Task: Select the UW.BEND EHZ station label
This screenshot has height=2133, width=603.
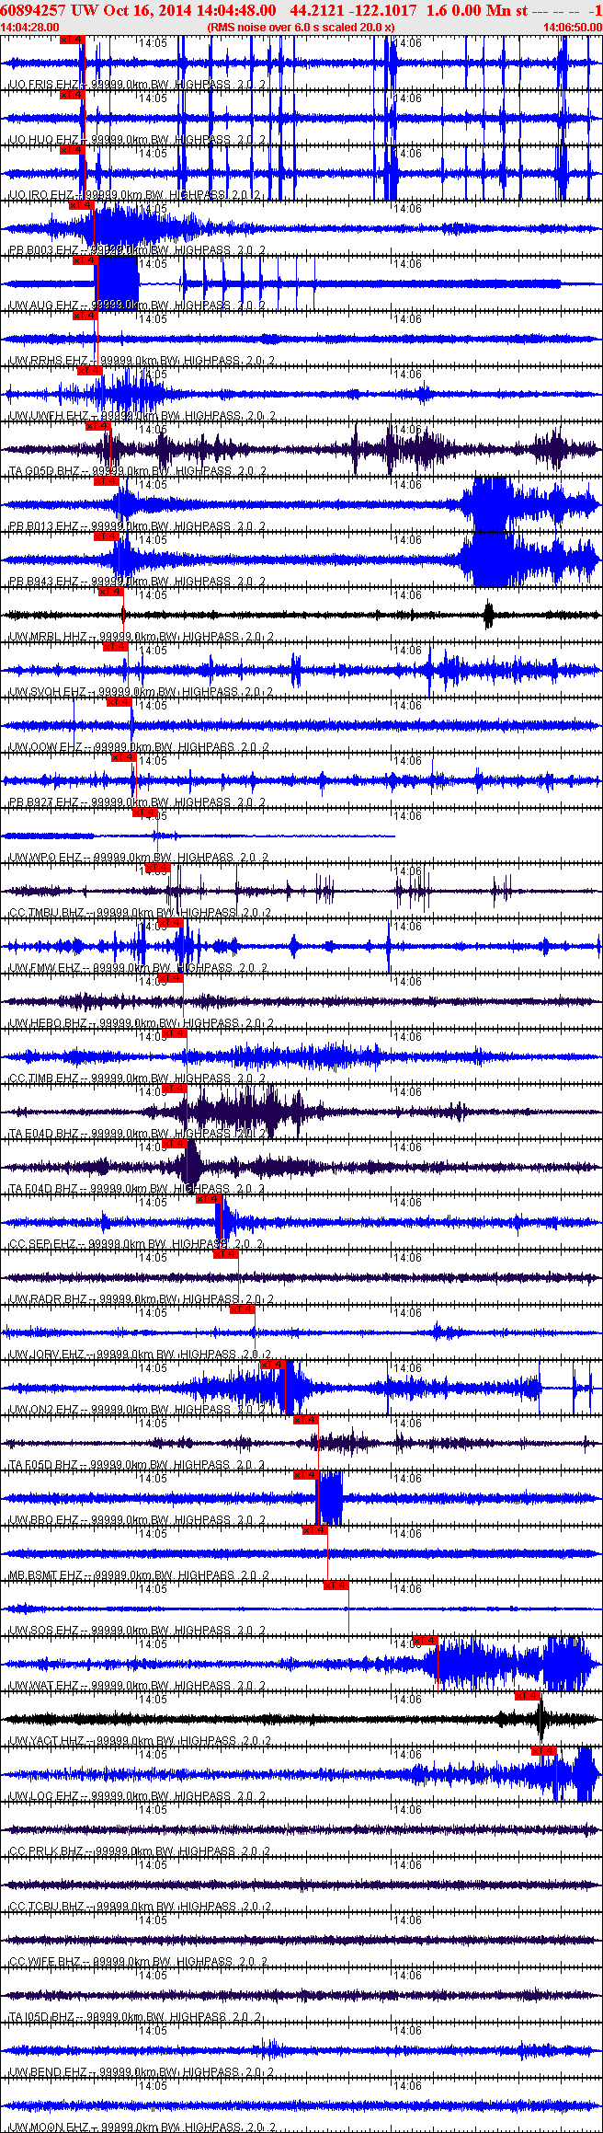Action: point(48,2071)
